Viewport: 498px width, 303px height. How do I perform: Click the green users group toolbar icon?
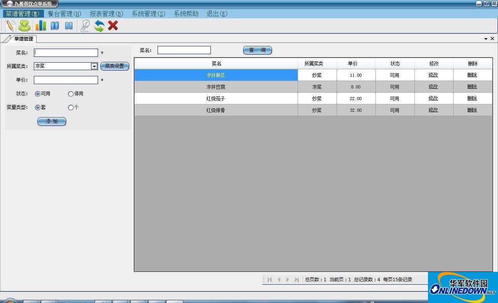coord(25,26)
